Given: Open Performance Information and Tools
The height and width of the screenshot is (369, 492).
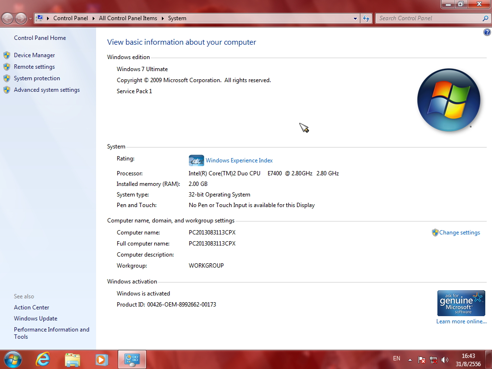Looking at the screenshot, I should pyautogui.click(x=51, y=333).
